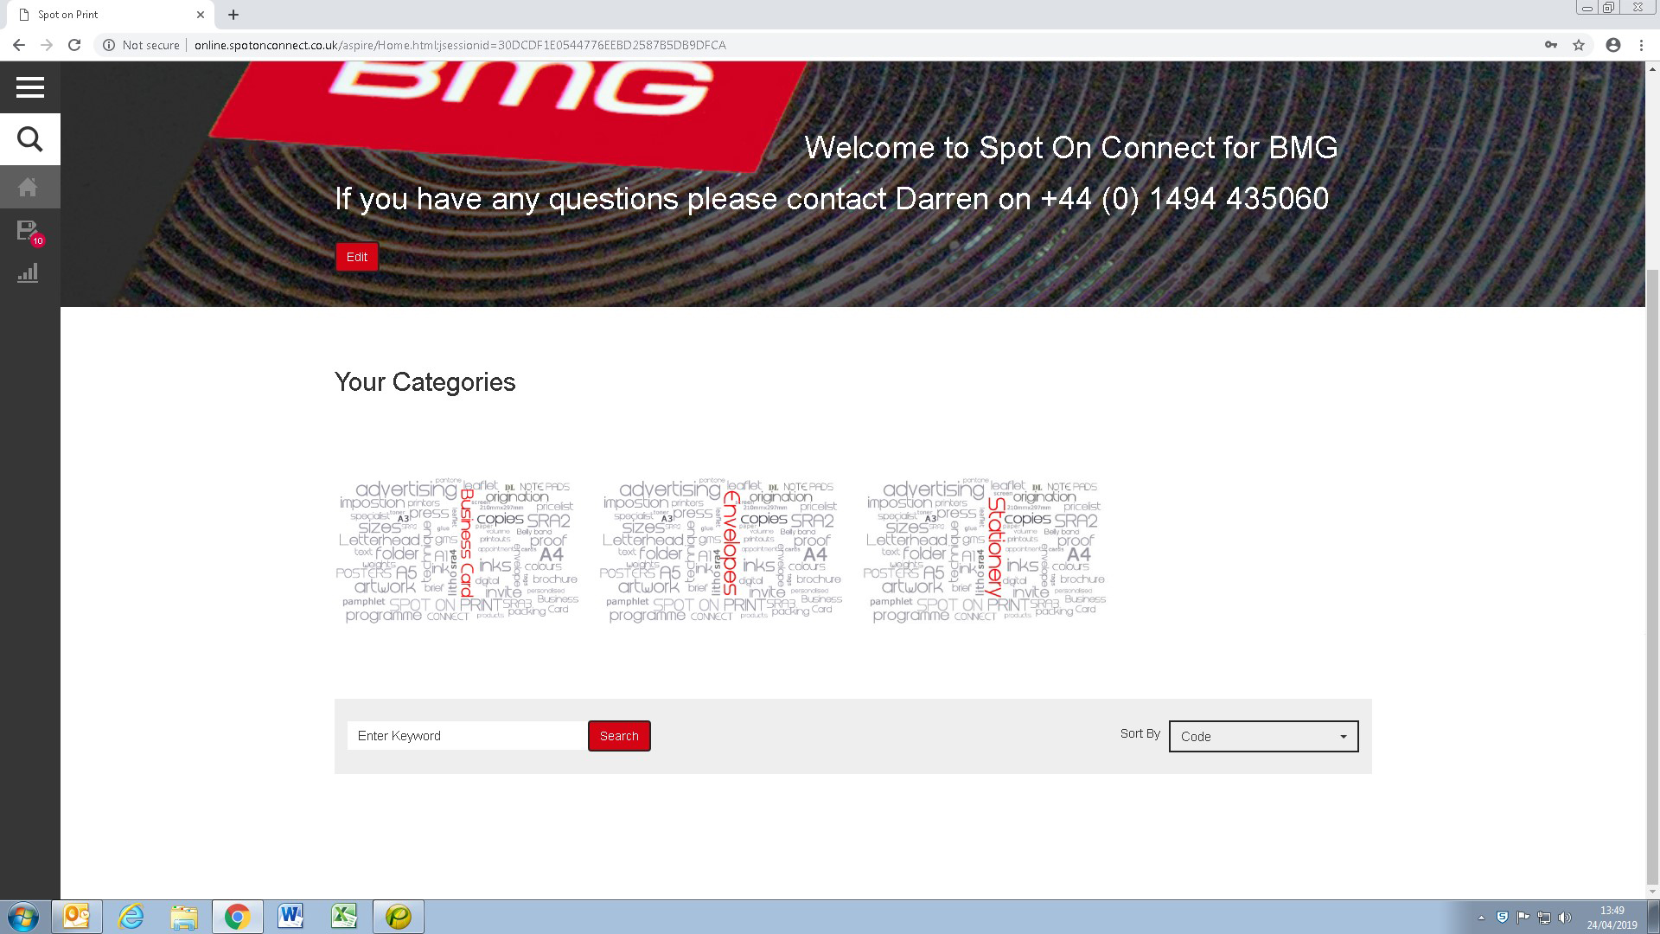
Task: Open Chrome three-dot menu
Action: coord(1641,45)
